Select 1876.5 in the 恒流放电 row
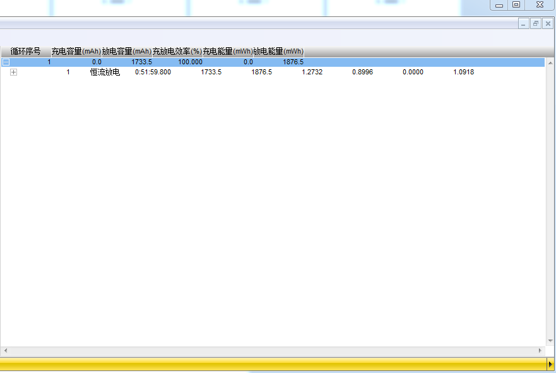Viewport: 556px width, 373px height. pyautogui.click(x=262, y=72)
